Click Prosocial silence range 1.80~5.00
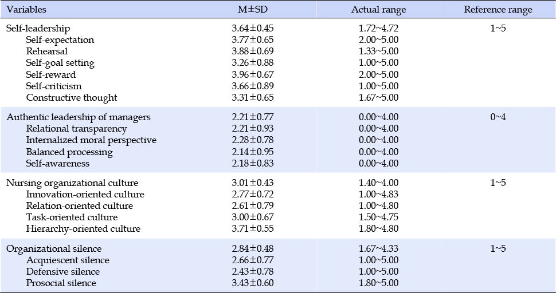The image size is (556, 293). 378,283
